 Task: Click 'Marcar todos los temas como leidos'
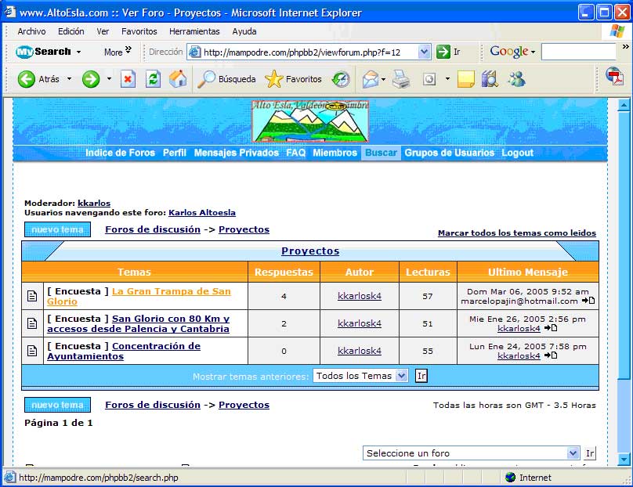click(x=516, y=233)
